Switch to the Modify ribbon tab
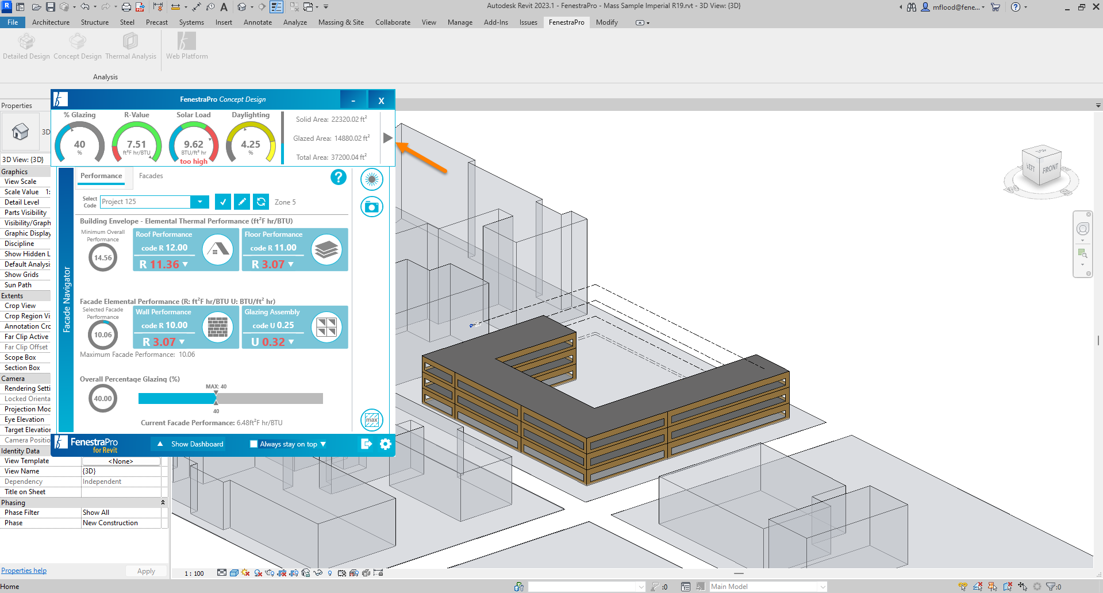 [x=606, y=22]
